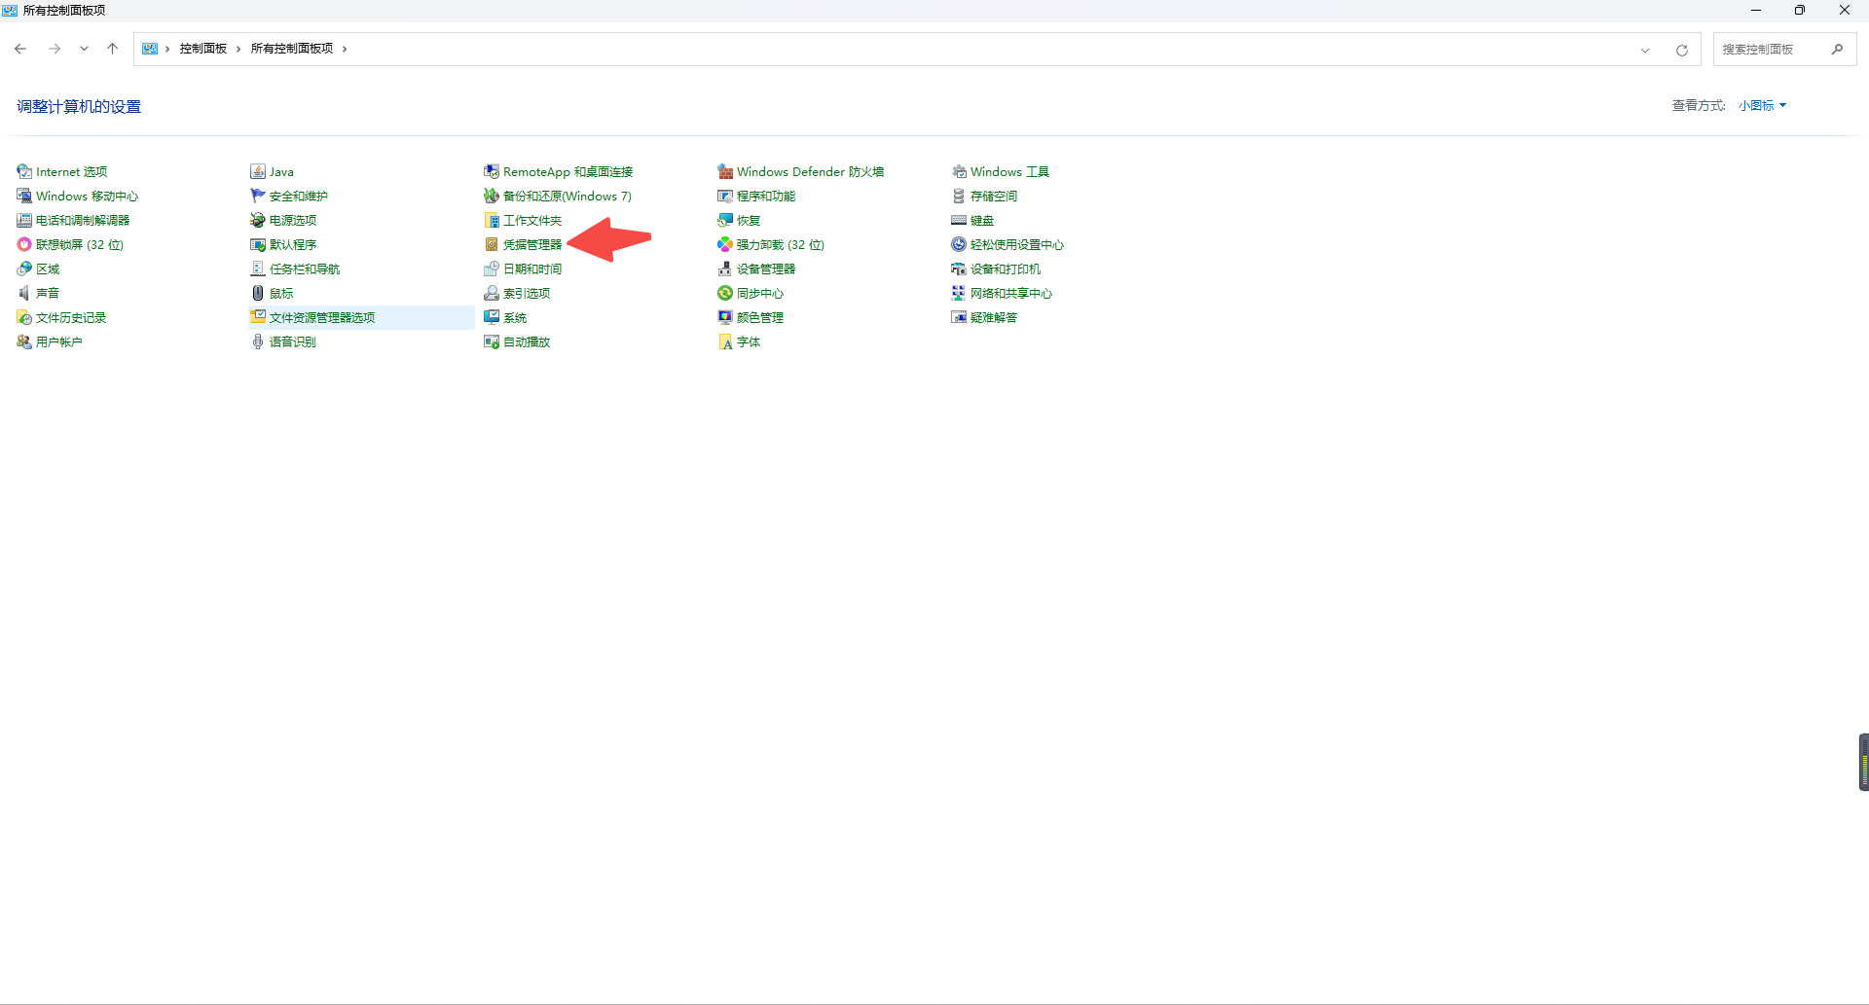Image resolution: width=1869 pixels, height=1005 pixels.
Task: Open the 索引选项 icon
Action: pyautogui.click(x=492, y=293)
